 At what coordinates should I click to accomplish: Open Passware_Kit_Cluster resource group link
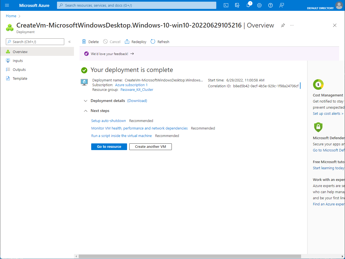tap(137, 90)
